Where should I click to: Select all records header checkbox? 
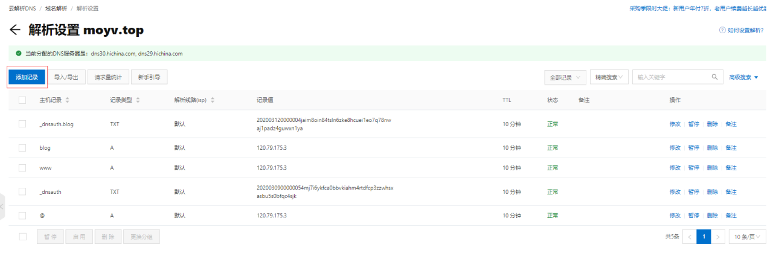[x=22, y=100]
